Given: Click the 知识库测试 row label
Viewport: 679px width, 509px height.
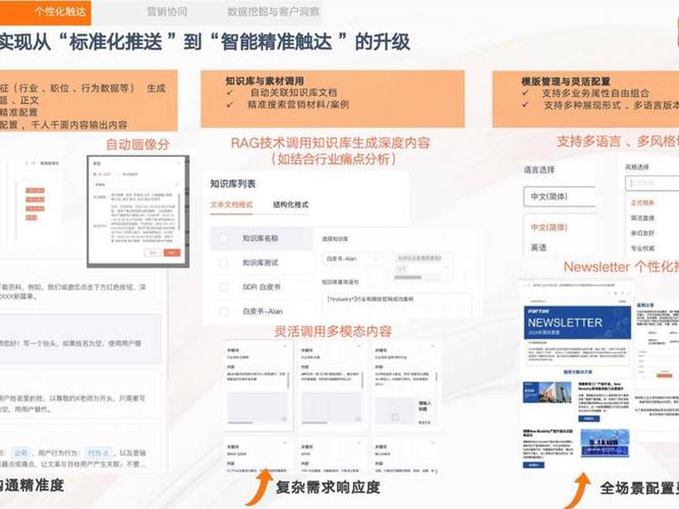Looking at the screenshot, I should click(261, 263).
